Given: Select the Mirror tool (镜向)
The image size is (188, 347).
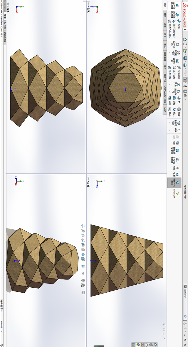Looking at the screenshot, I should pyautogui.click(x=170, y=112).
